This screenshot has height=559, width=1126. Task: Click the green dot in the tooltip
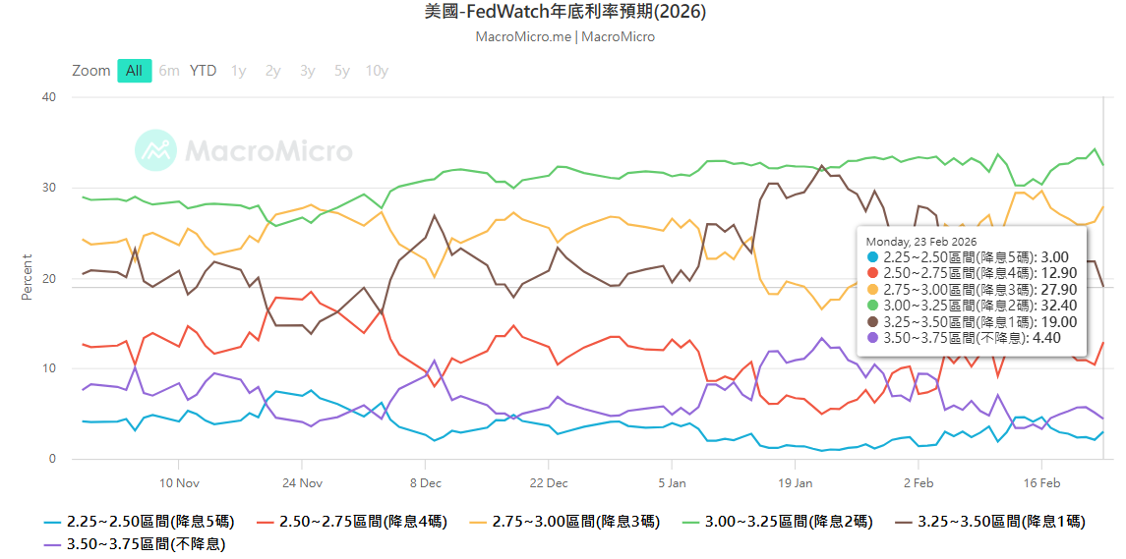(x=872, y=306)
